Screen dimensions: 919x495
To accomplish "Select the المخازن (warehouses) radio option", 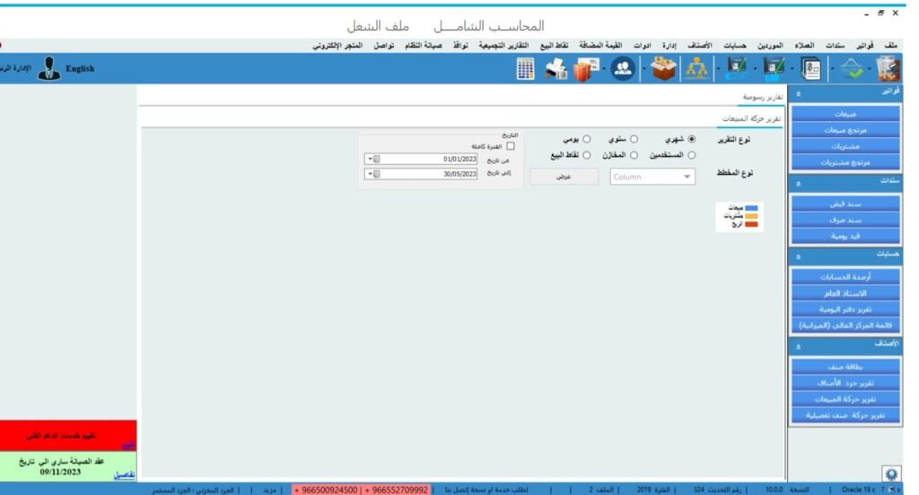I will pos(634,155).
